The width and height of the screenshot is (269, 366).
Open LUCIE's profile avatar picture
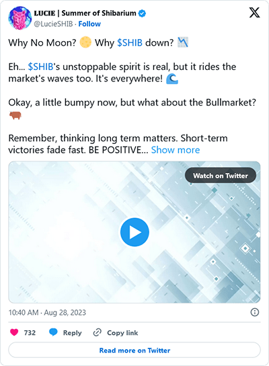[20, 18]
